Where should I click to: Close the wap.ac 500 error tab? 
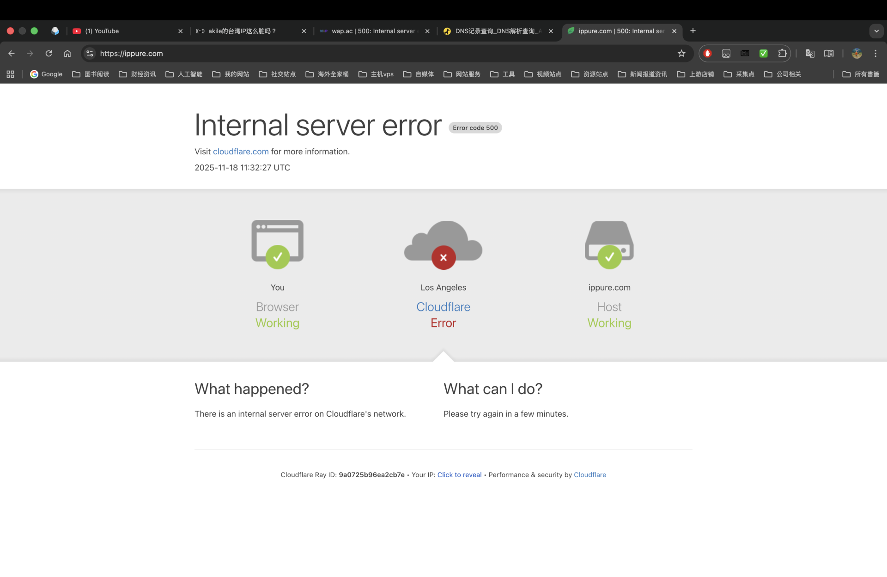427,31
